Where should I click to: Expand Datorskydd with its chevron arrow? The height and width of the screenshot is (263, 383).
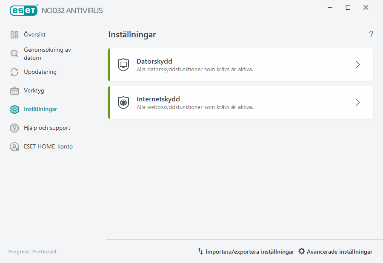tap(357, 64)
